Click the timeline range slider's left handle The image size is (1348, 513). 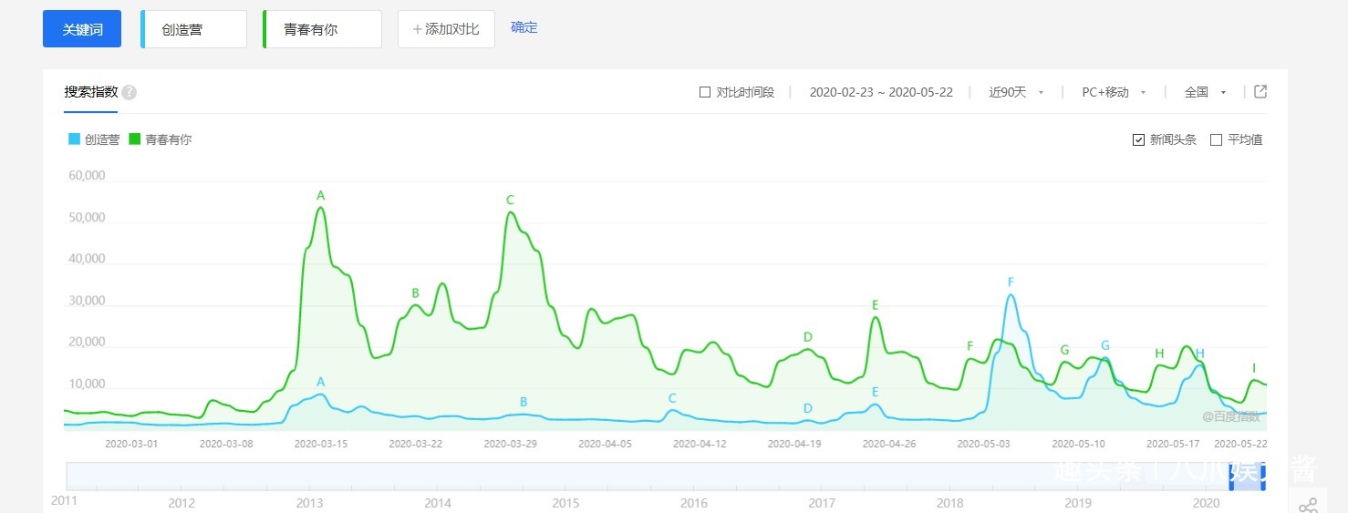[1233, 476]
